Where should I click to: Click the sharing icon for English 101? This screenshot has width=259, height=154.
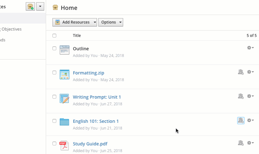(x=241, y=120)
